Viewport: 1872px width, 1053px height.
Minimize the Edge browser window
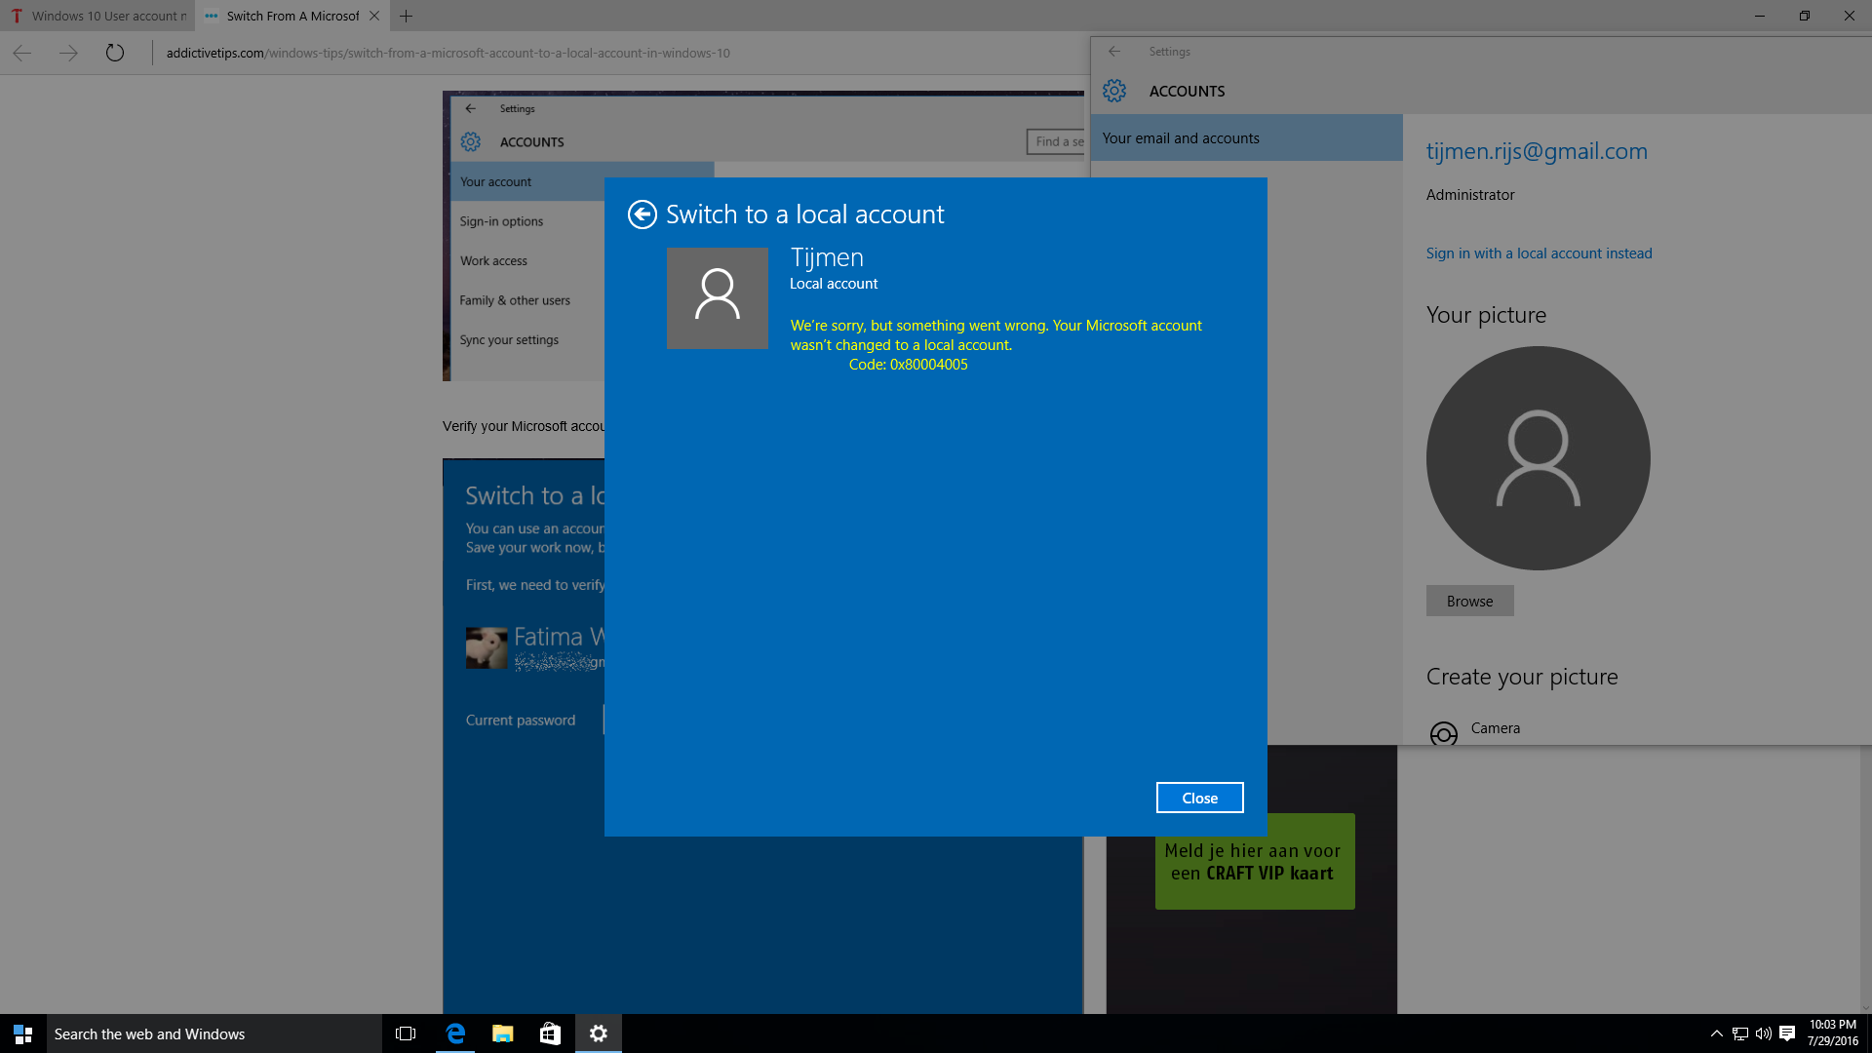(x=1759, y=16)
